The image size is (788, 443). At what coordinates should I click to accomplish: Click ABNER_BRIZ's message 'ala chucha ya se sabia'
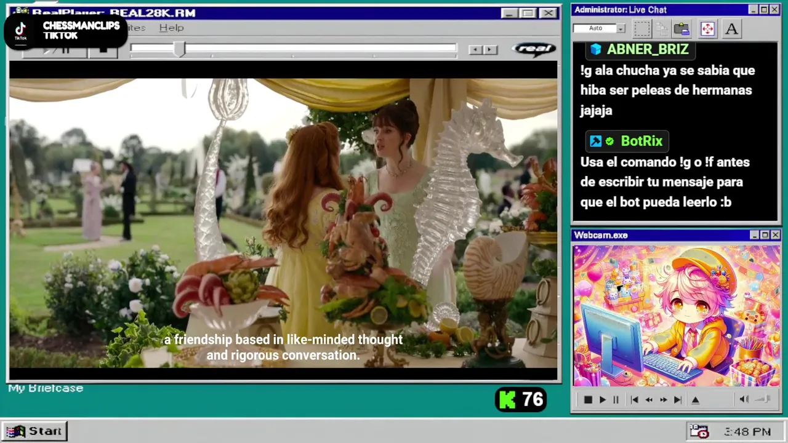point(667,90)
